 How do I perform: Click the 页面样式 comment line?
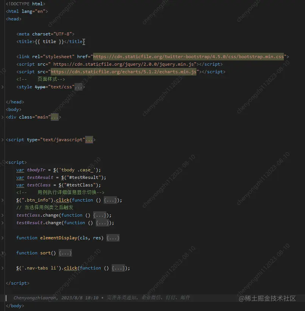40,79
